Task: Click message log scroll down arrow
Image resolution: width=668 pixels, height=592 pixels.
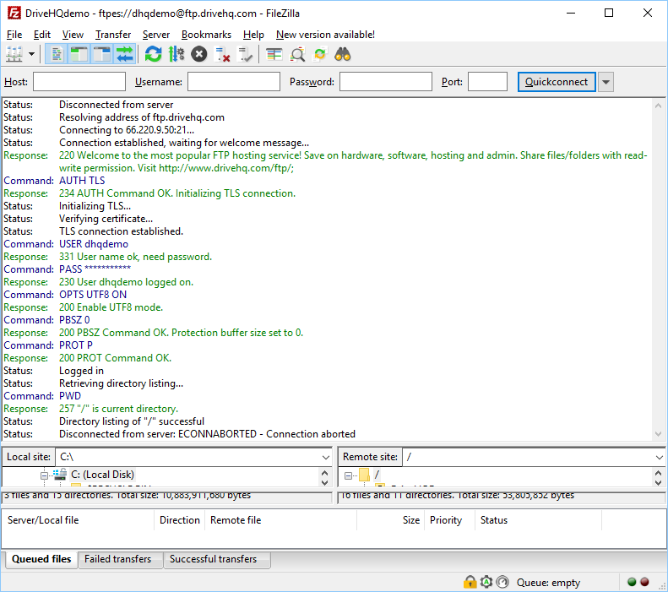Action: point(658,434)
